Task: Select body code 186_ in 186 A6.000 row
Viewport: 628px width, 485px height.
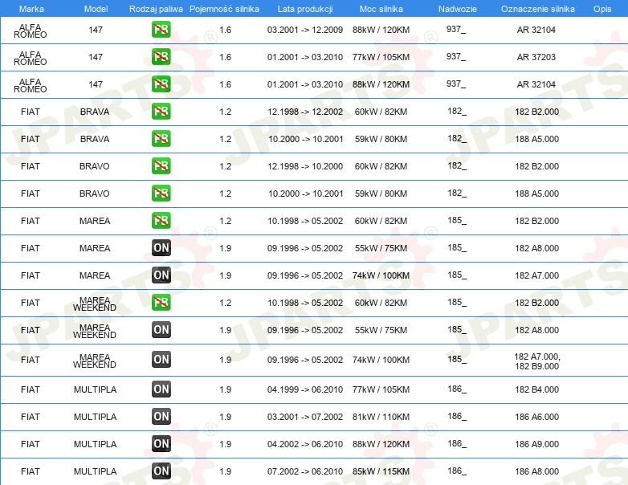Action: 457,416
